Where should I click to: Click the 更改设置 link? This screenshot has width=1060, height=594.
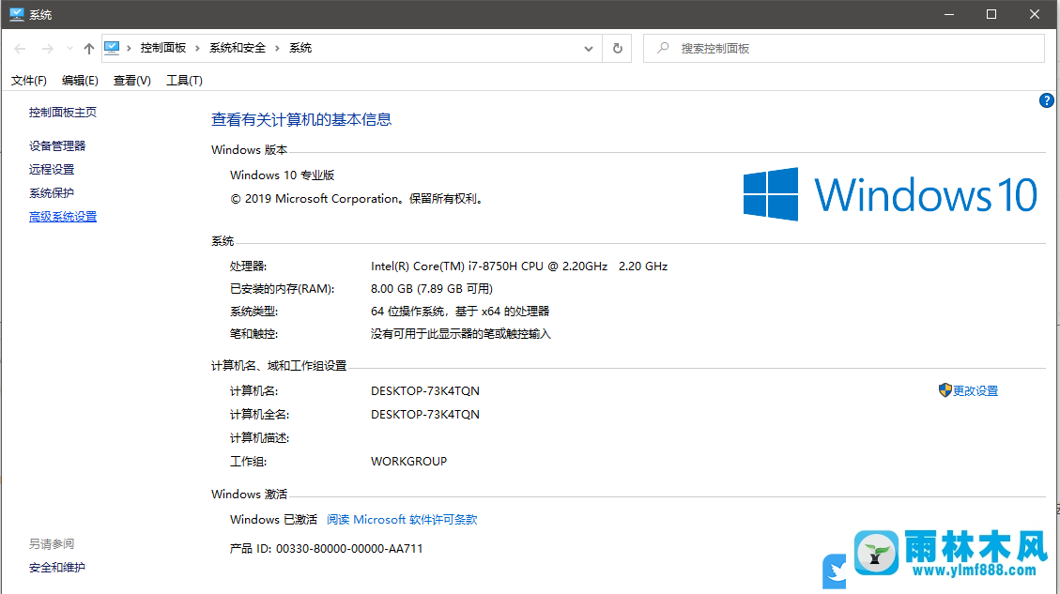[x=976, y=390]
